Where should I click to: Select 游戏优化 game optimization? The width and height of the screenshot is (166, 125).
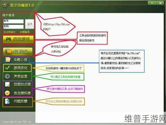[18, 68]
